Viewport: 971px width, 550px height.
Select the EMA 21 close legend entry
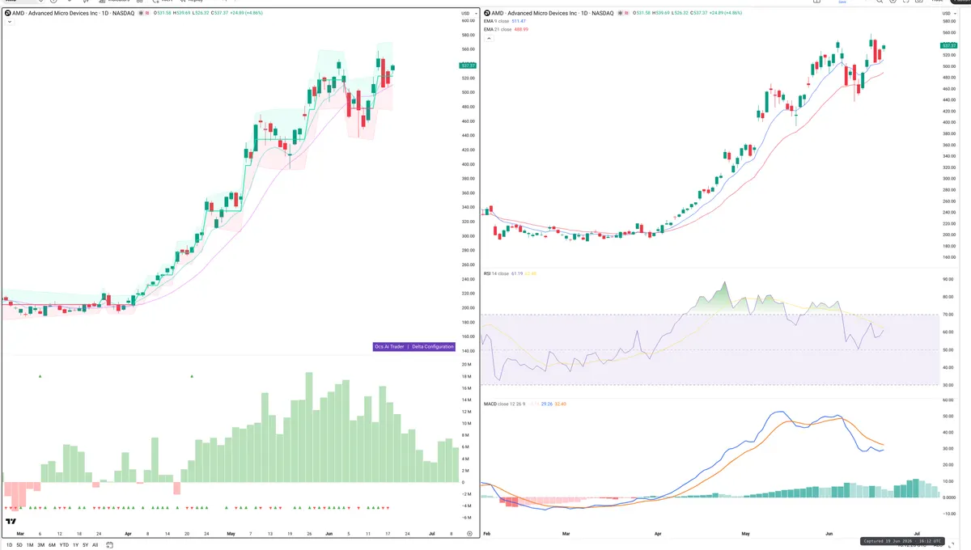click(x=507, y=29)
